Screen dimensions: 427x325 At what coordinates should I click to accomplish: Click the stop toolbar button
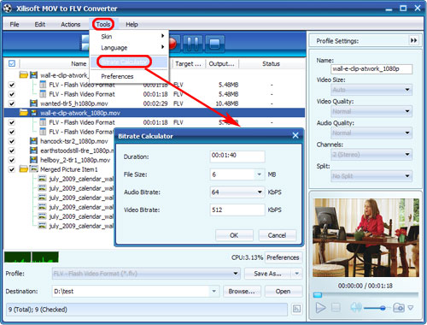click(214, 44)
